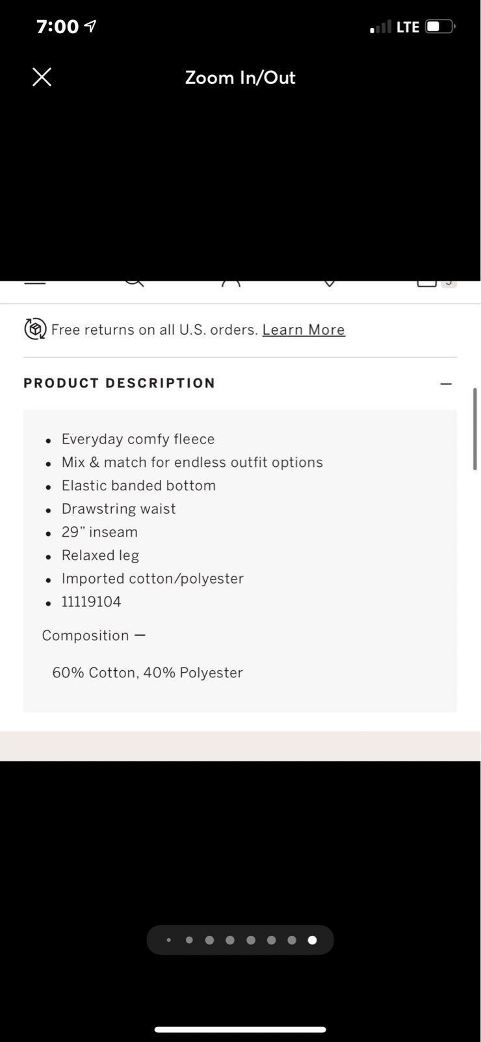Tap the Composition section dash

[x=140, y=636]
